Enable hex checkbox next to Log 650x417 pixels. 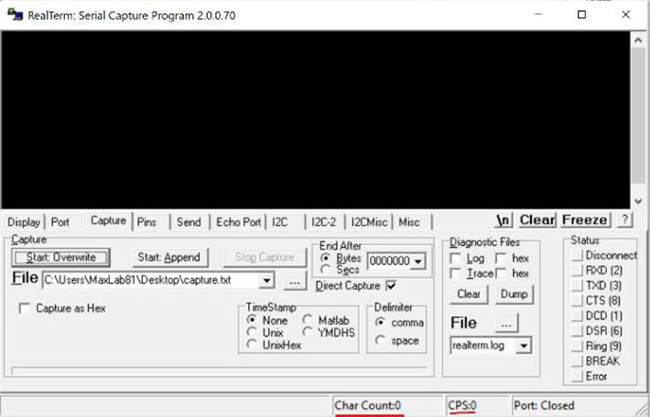point(501,259)
